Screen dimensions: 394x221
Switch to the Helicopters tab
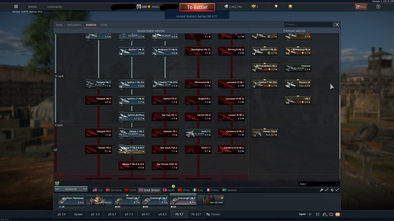coord(74,25)
